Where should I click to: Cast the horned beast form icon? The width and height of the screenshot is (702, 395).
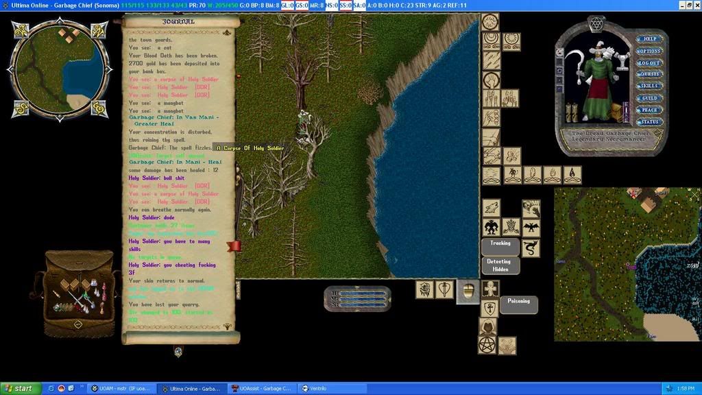[491, 227]
